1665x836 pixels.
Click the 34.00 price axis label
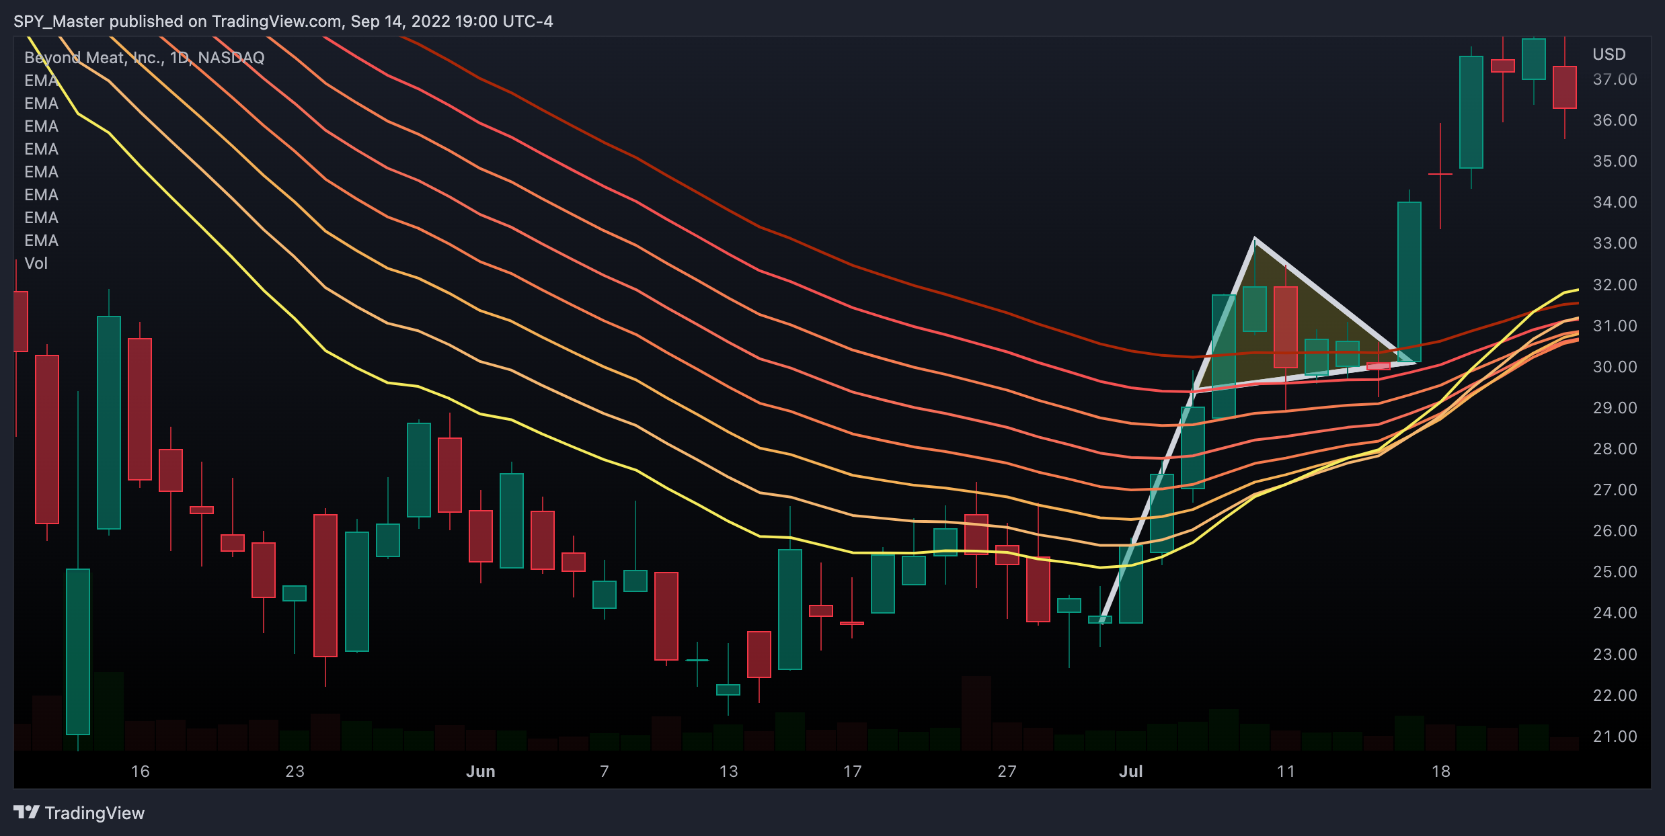tap(1615, 202)
